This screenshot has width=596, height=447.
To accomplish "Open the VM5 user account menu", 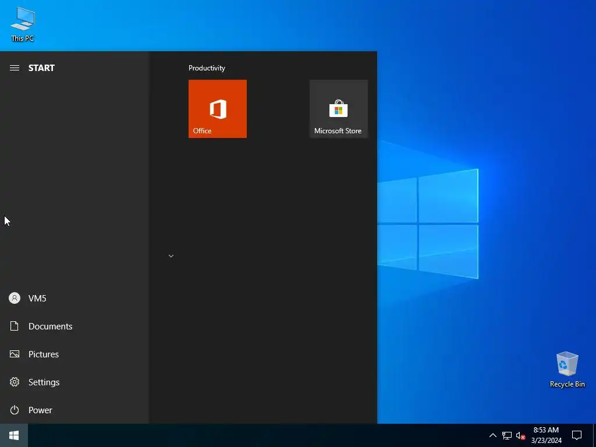I will click(x=74, y=298).
